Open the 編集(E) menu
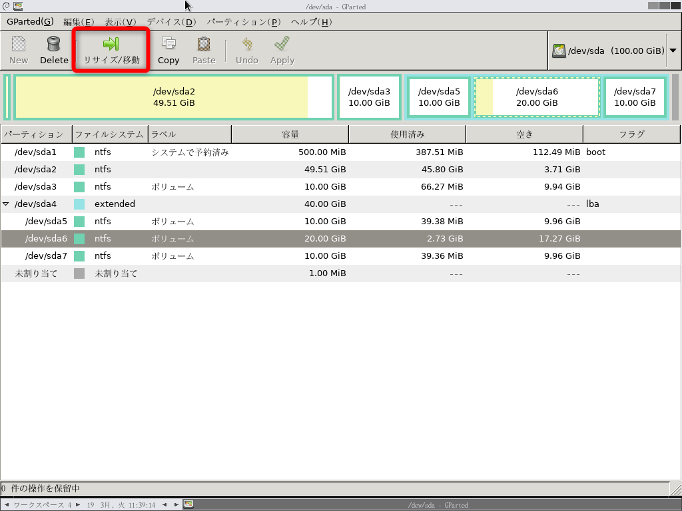Viewport: 682px width, 511px height. tap(79, 22)
